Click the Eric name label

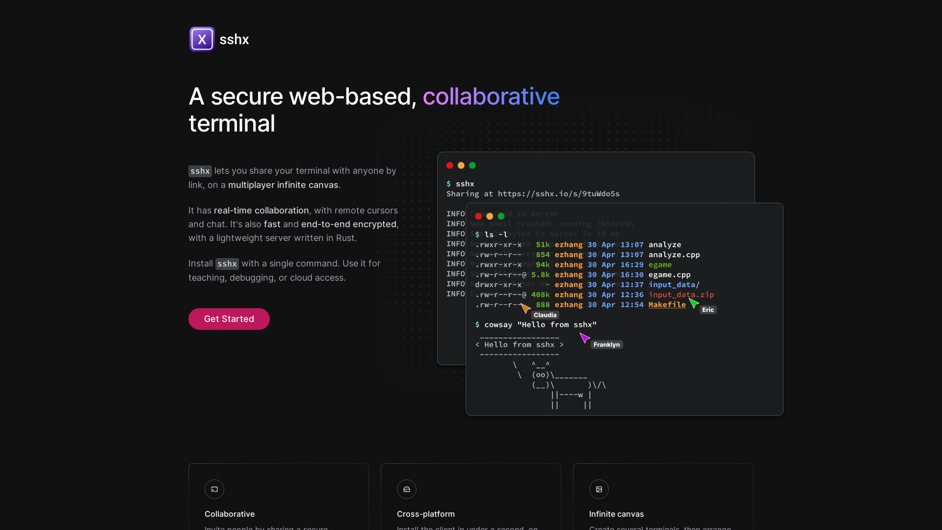coord(708,310)
